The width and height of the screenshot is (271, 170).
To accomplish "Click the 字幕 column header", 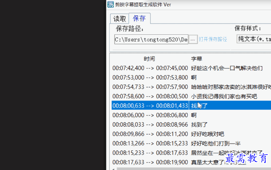I will pyautogui.click(x=197, y=59).
